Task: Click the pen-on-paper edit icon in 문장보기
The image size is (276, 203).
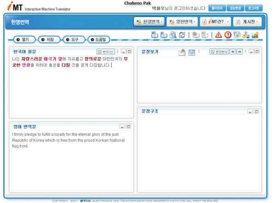Action: tap(182, 52)
